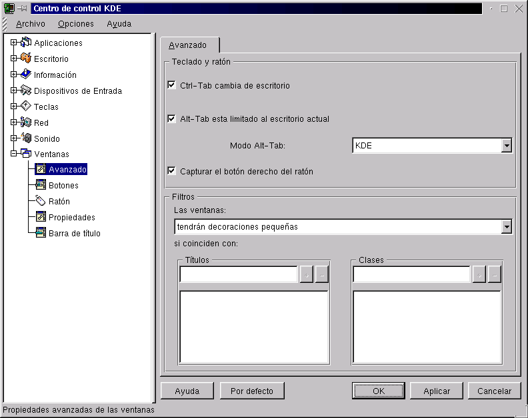Select the Red network icon

pos(26,123)
